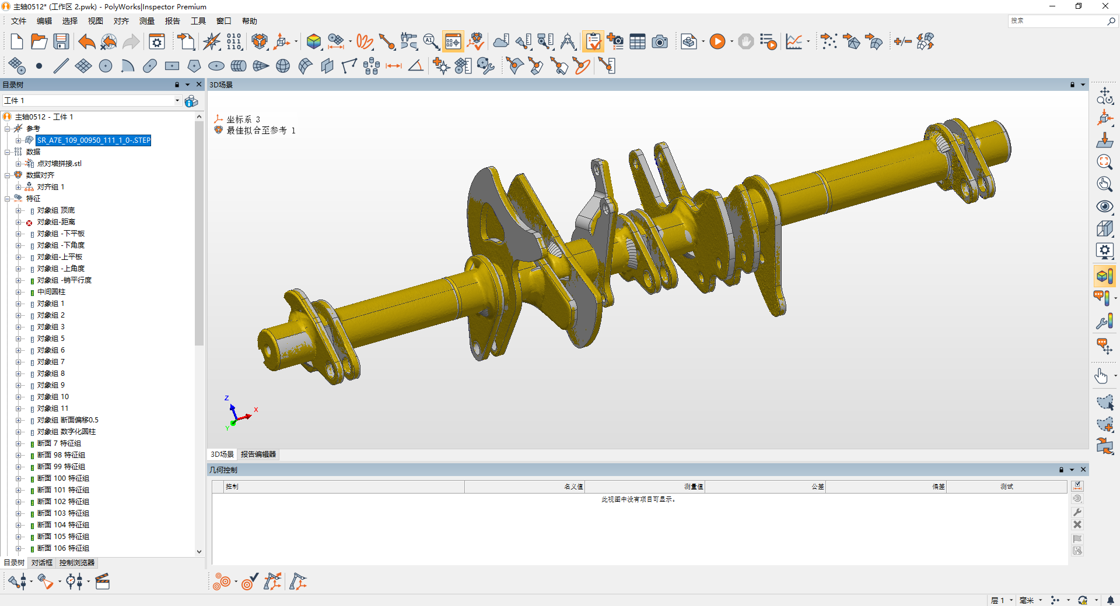Screen dimensions: 1120x606
Task: Create a sphere feature with the globe icon
Action: coord(283,66)
